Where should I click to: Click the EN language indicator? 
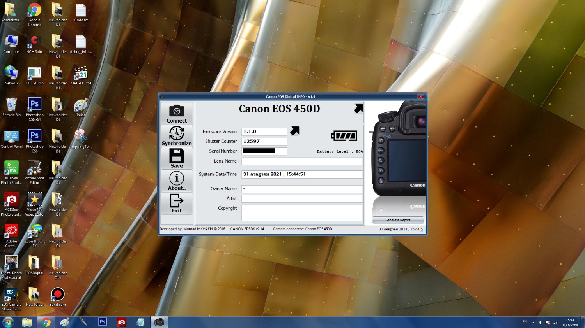tap(525, 322)
